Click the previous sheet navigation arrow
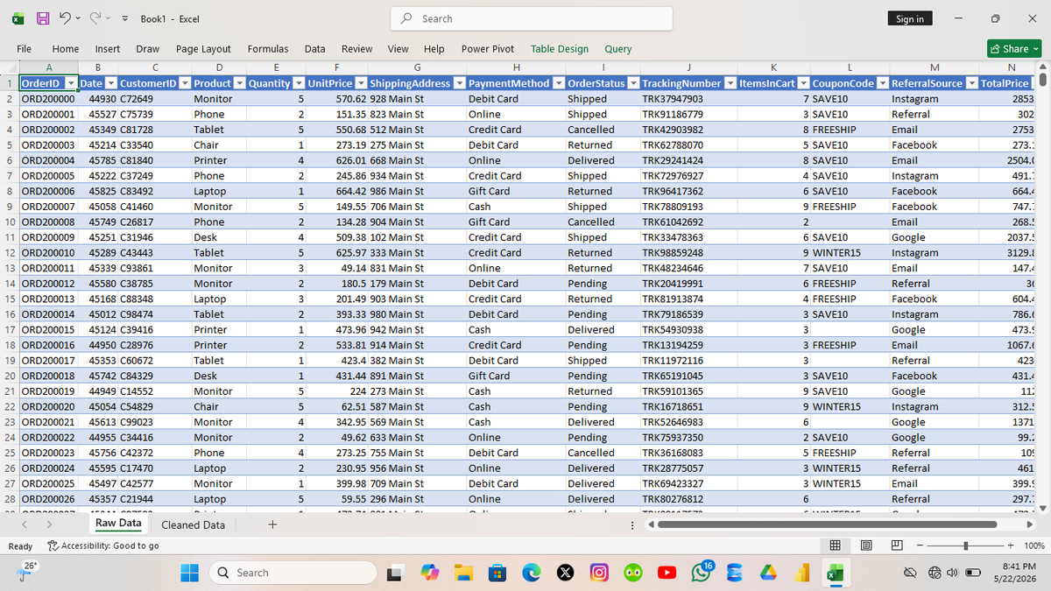1051x591 pixels. [x=25, y=524]
